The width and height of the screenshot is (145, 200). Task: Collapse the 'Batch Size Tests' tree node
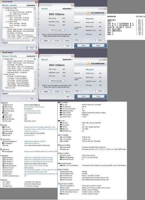tap(4, 74)
